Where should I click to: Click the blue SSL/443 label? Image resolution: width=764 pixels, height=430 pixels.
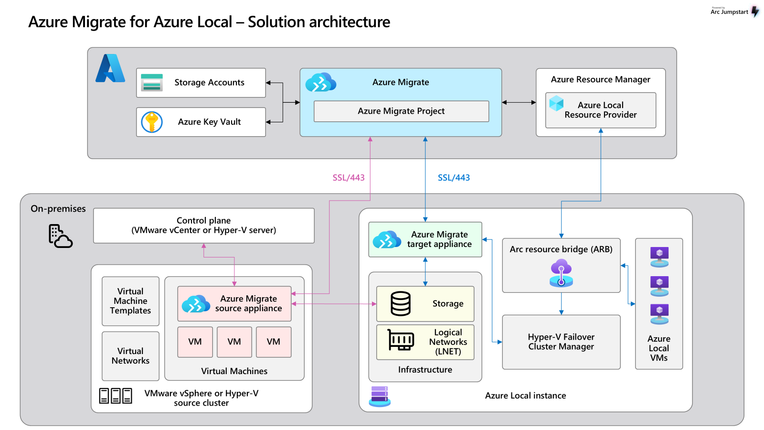point(454,178)
